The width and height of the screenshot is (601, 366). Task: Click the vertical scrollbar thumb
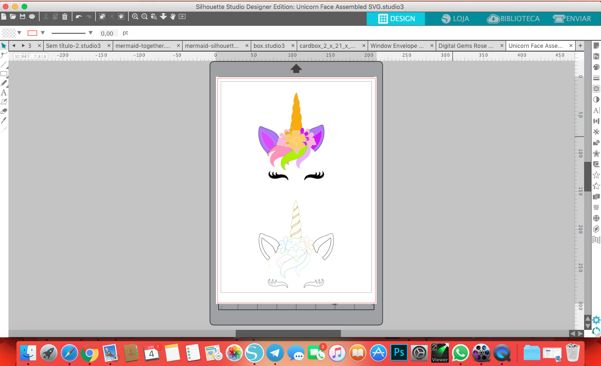pos(587,176)
